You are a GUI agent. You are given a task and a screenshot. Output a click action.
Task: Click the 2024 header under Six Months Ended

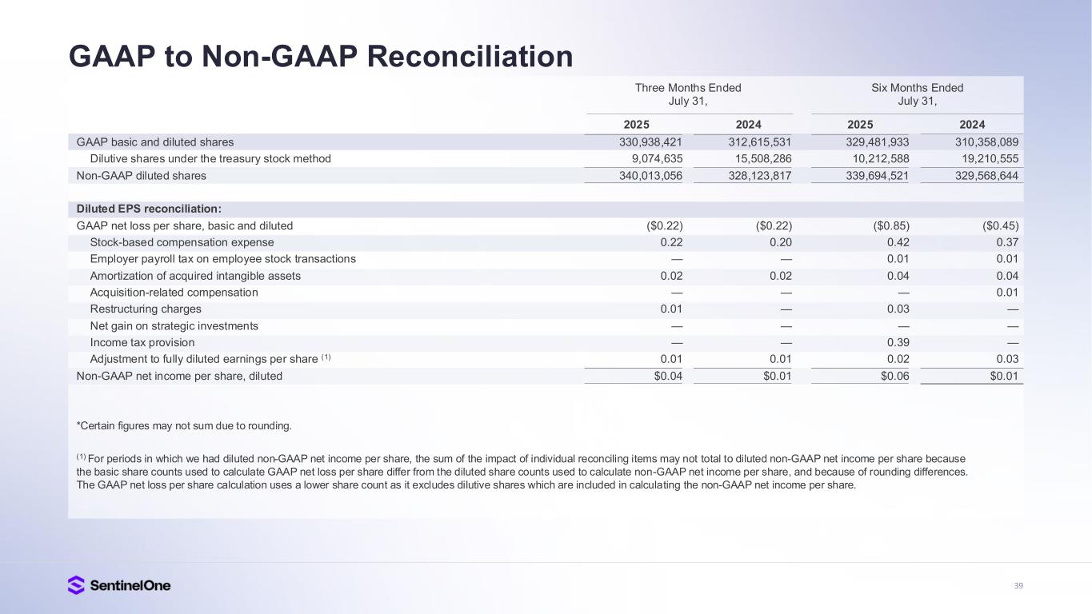(972, 125)
